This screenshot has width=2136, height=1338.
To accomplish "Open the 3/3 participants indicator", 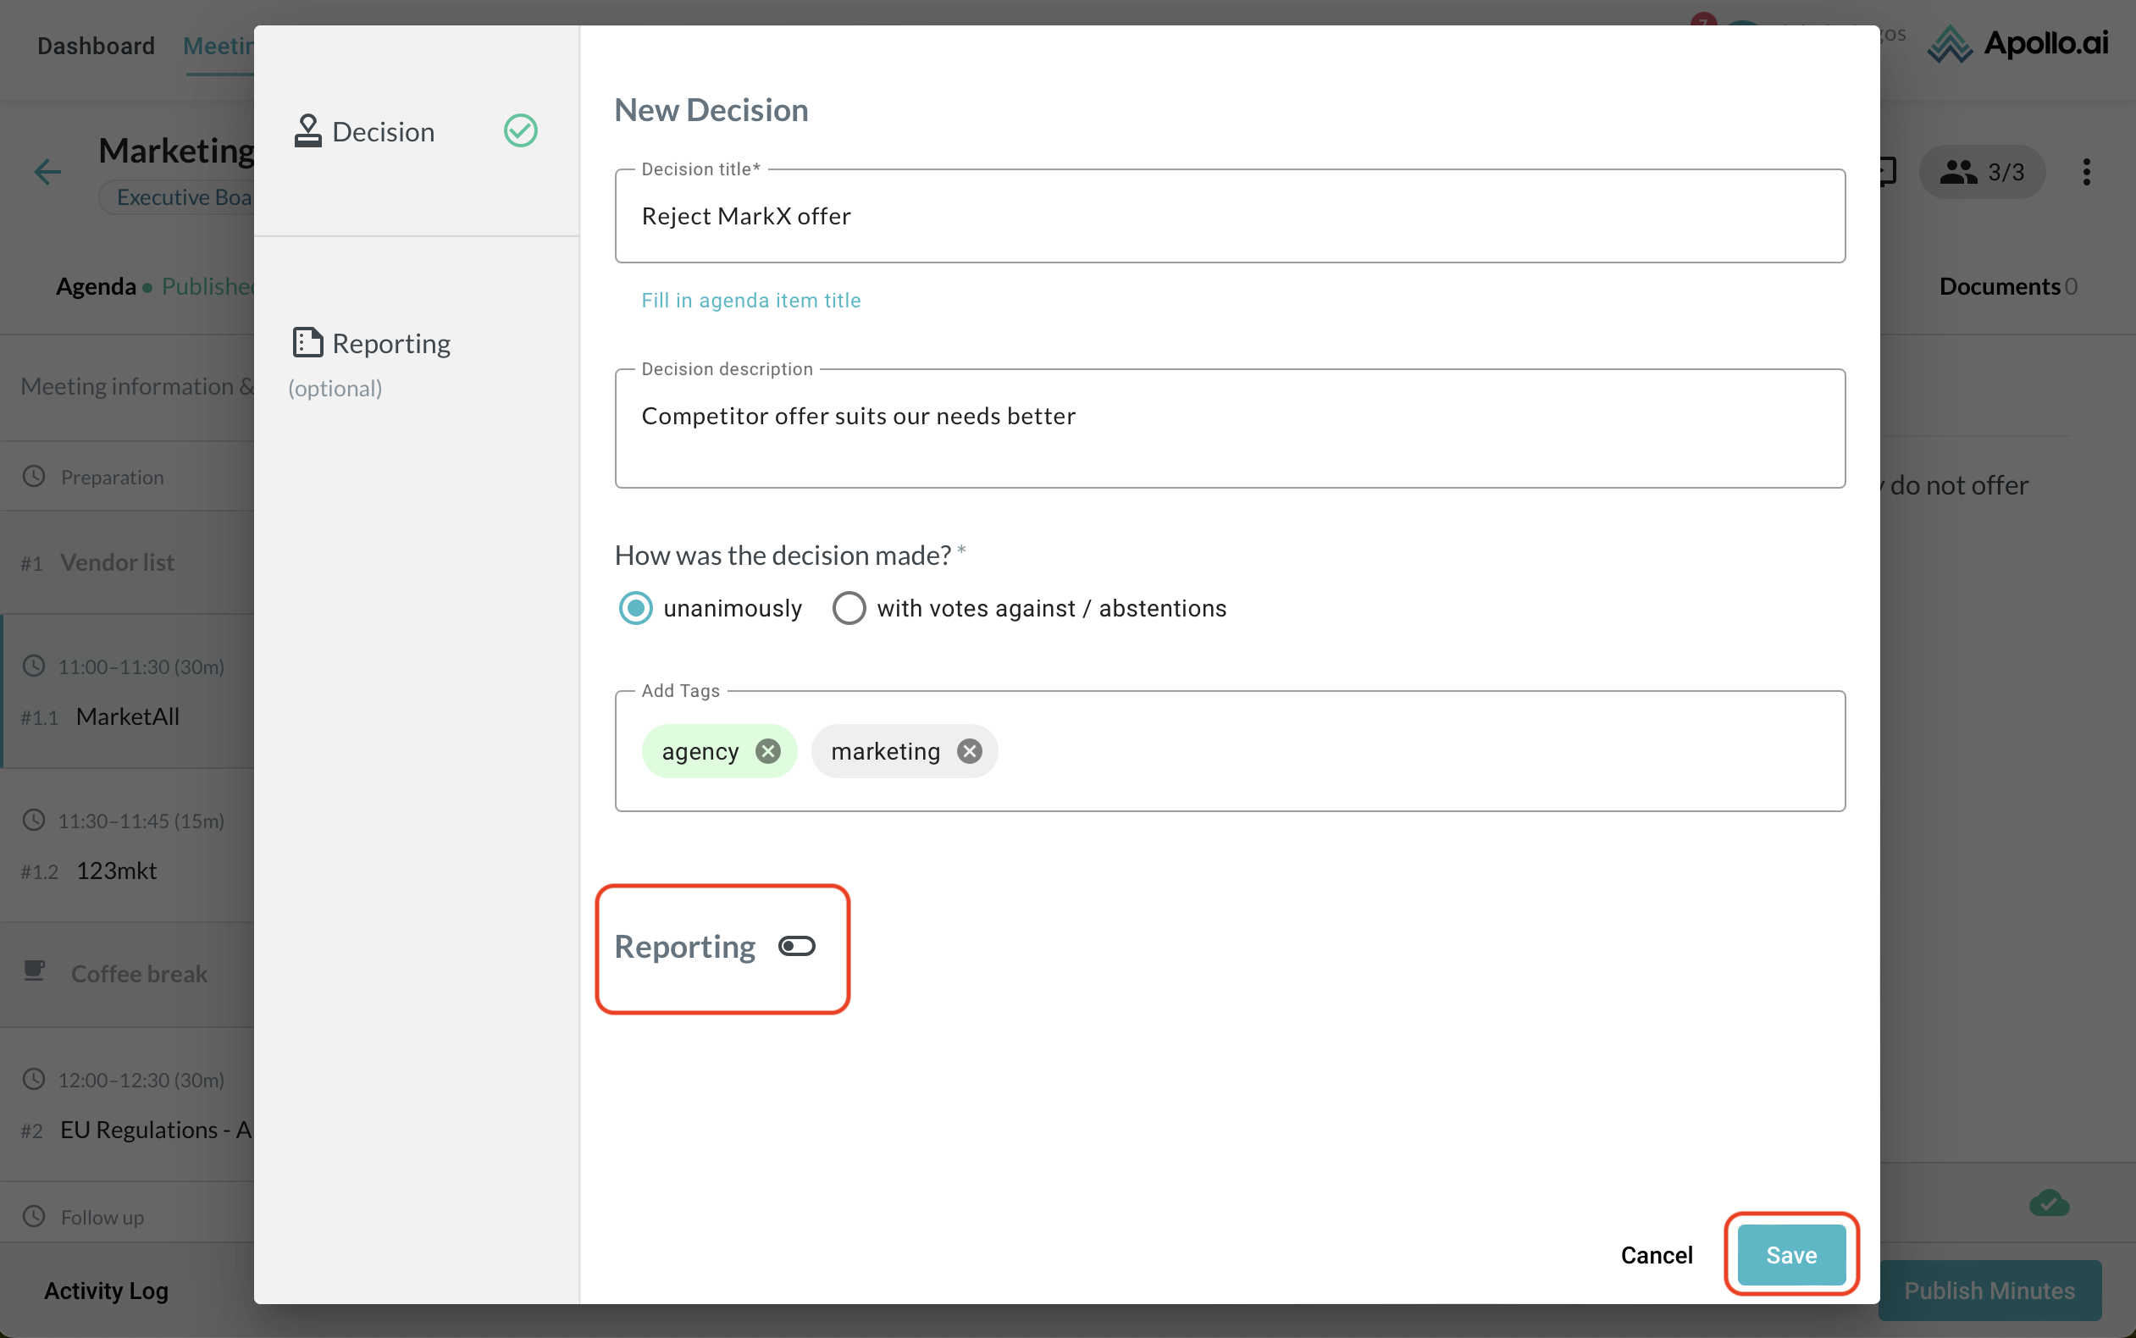I will click(1981, 172).
